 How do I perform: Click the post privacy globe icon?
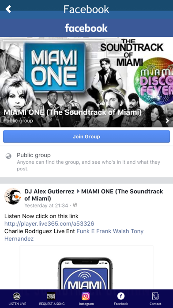coord(75,205)
